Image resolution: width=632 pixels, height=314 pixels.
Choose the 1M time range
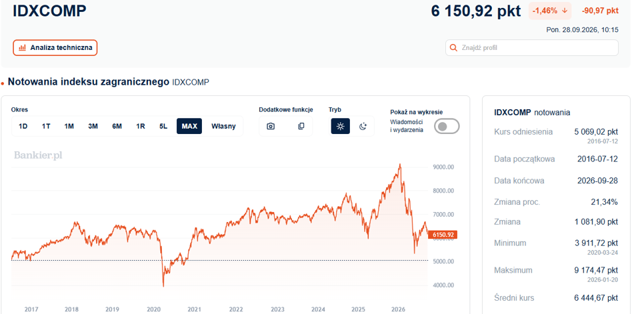pyautogui.click(x=69, y=126)
